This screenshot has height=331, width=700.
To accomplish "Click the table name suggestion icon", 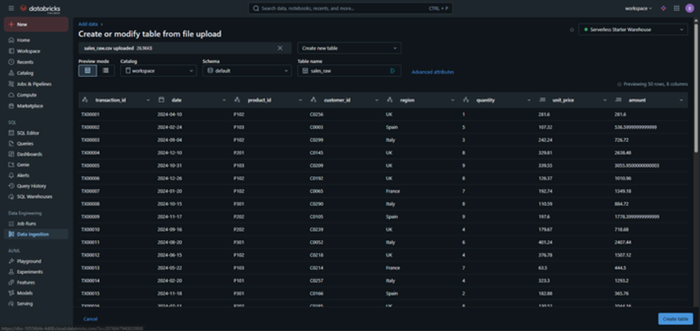I will click(392, 71).
